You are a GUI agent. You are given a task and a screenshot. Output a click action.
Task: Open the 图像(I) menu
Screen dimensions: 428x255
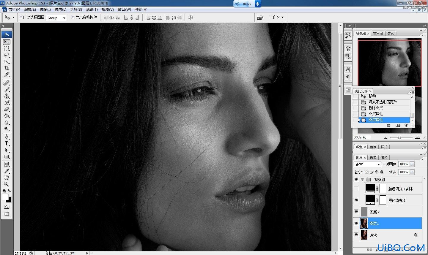45,9
